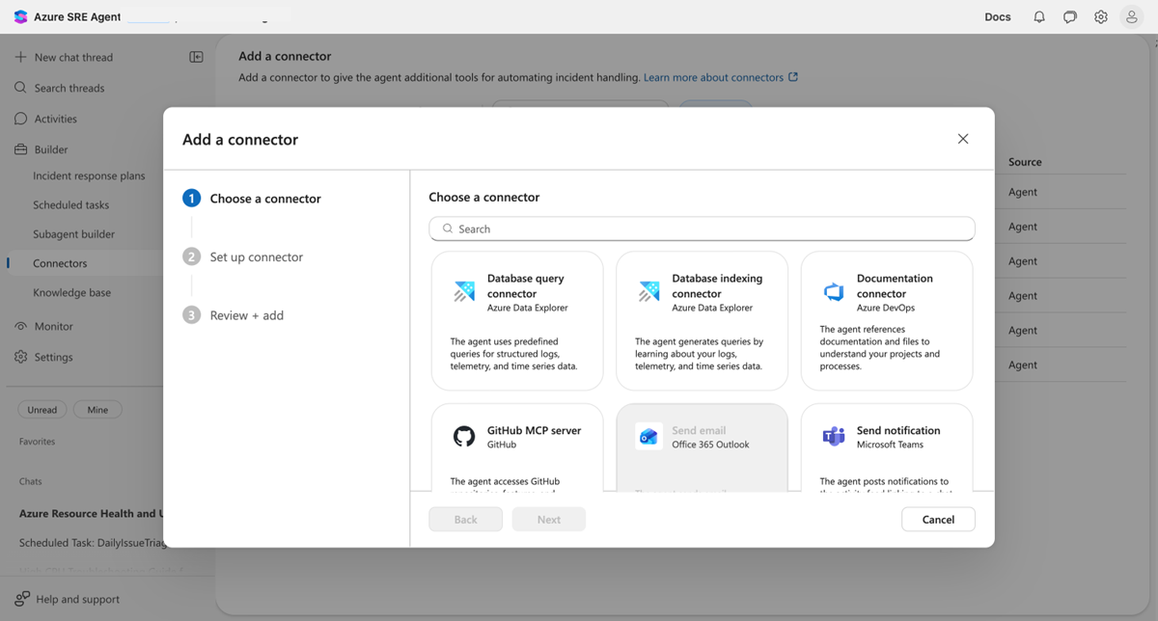Select the Database query connector card

(x=517, y=321)
